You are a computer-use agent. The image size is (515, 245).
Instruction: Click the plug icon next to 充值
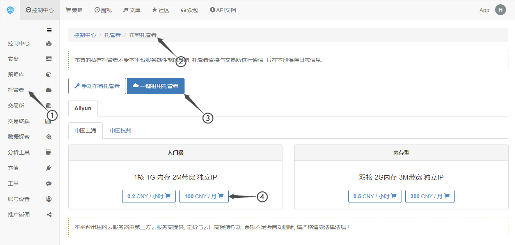click(x=49, y=168)
